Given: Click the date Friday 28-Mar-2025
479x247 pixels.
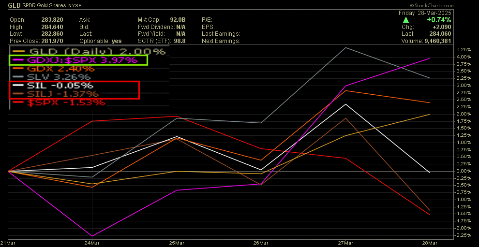Looking at the screenshot, I should (x=425, y=13).
